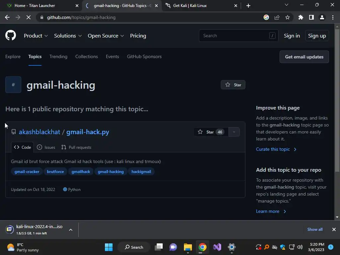This screenshot has height=255, width=340.
Task: Open the Pricing page
Action: (138, 36)
